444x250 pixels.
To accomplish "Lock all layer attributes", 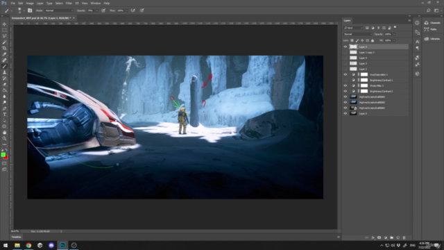I will 373,40.
